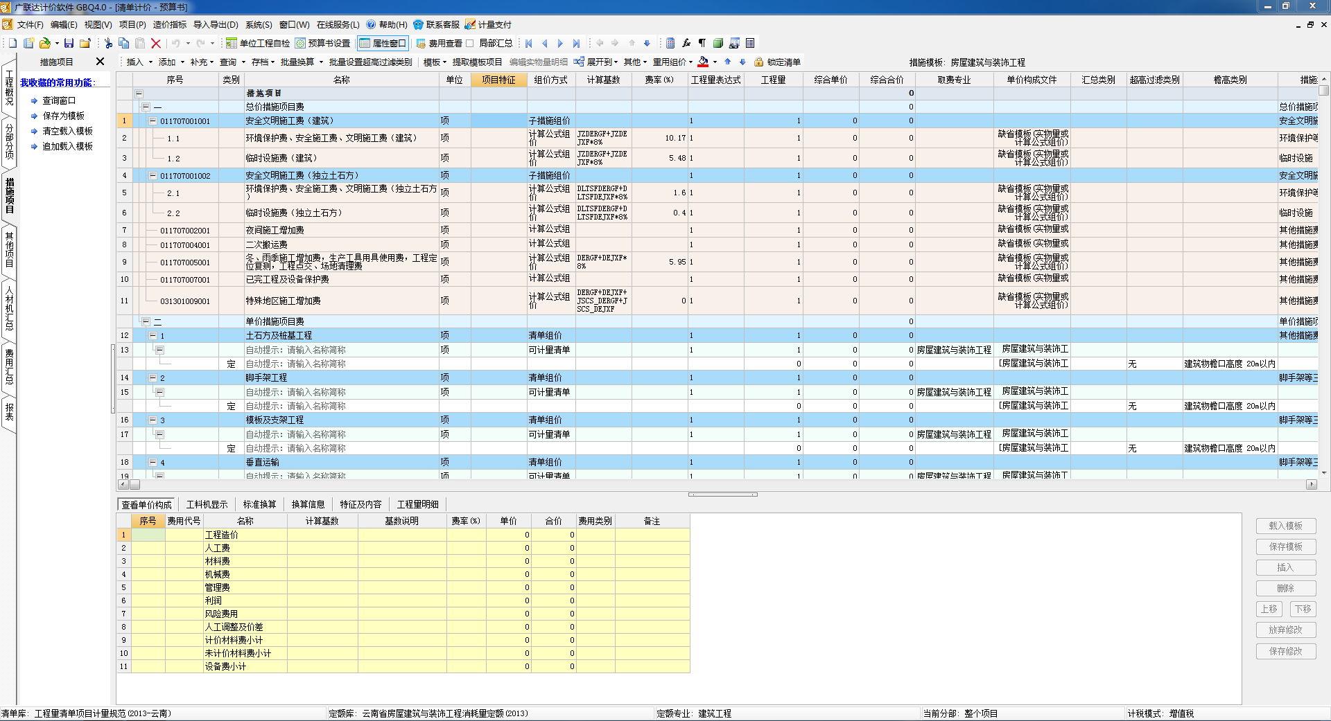Screen dimensions: 1331x721
Task: Click the blue move-down arrow beside fill color
Action: pos(742,62)
